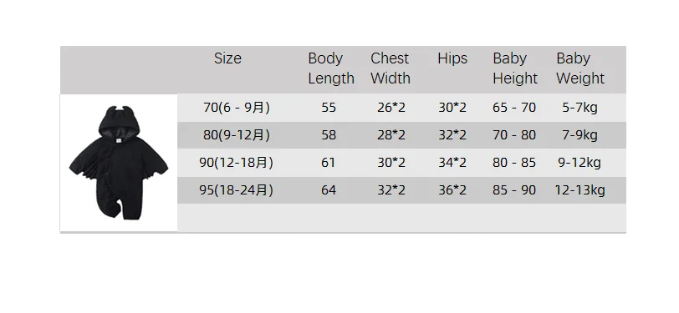Image resolution: width=679 pixels, height=313 pixels.
Task: Click body length value 64
Action: pos(329,190)
